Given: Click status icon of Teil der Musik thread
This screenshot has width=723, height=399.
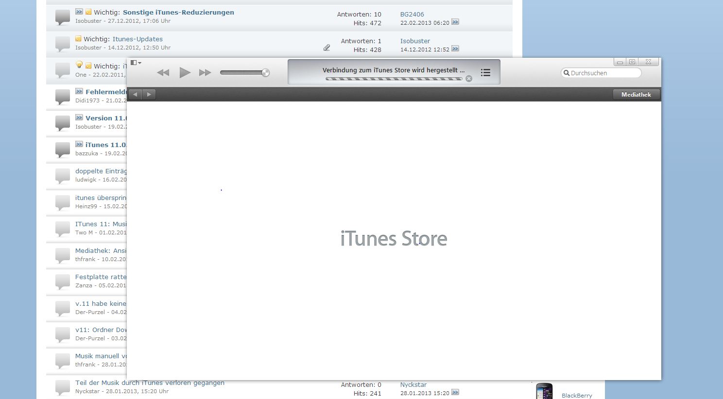Looking at the screenshot, I should pos(63,387).
